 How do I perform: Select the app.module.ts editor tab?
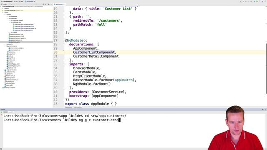coord(59,4)
